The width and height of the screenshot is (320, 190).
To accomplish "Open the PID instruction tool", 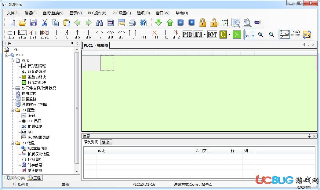I will [187, 35].
